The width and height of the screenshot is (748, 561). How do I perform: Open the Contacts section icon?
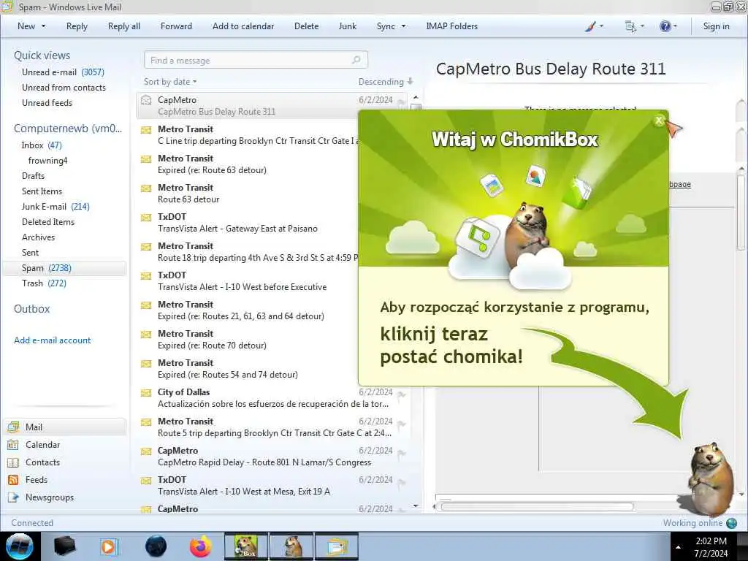pos(13,462)
